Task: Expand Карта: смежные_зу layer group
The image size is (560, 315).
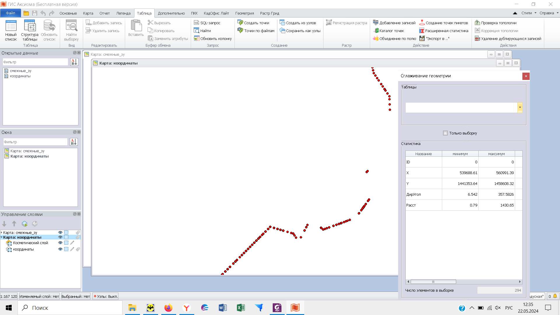Action: [x=2, y=232]
